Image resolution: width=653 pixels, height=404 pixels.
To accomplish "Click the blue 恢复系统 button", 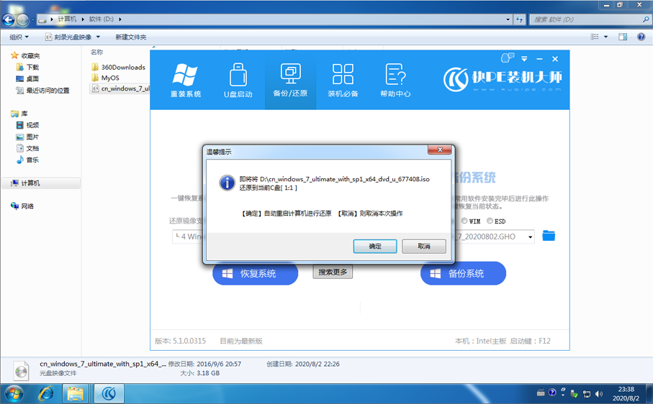I will point(256,273).
